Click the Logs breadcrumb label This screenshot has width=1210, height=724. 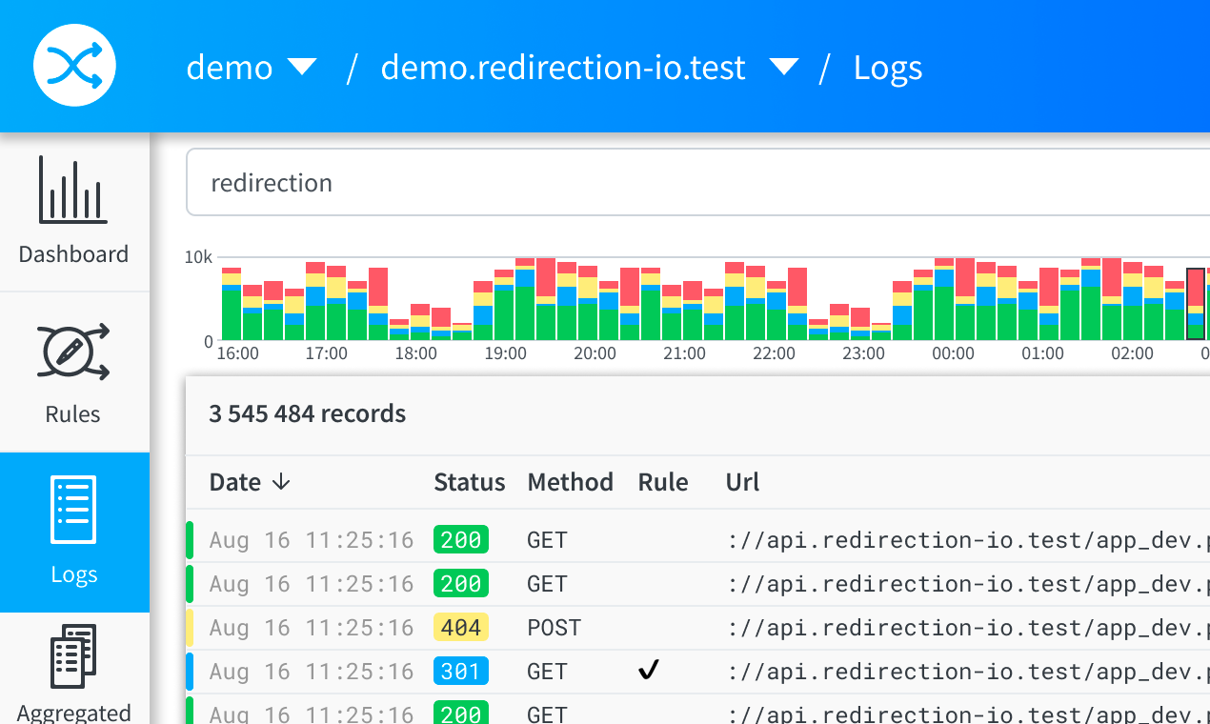tap(887, 68)
